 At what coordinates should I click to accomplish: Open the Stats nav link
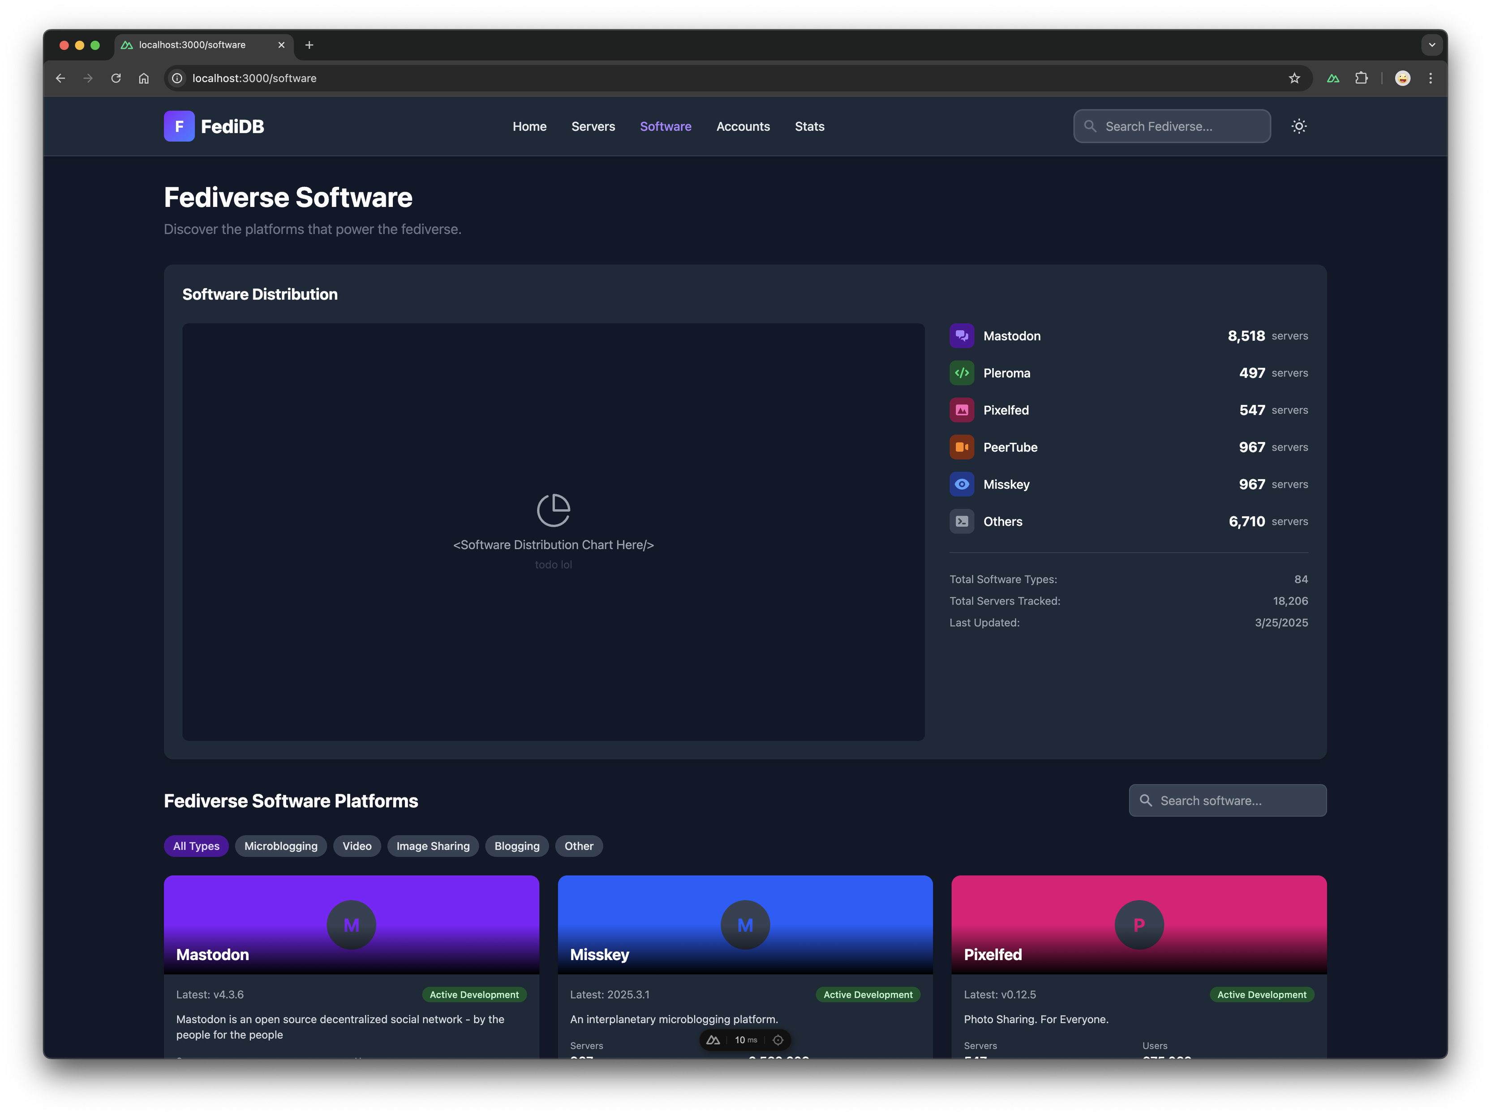pyautogui.click(x=809, y=126)
